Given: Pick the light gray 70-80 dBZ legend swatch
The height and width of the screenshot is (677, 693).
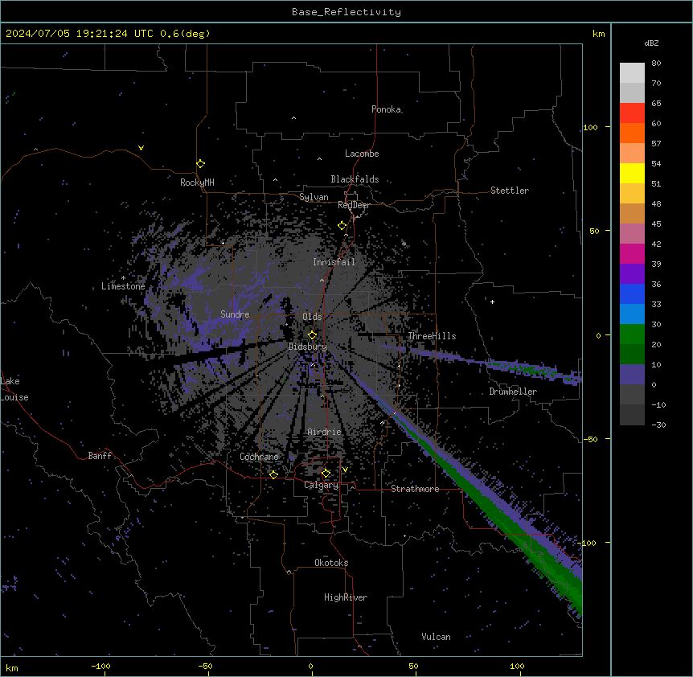Looking at the screenshot, I should (x=632, y=73).
